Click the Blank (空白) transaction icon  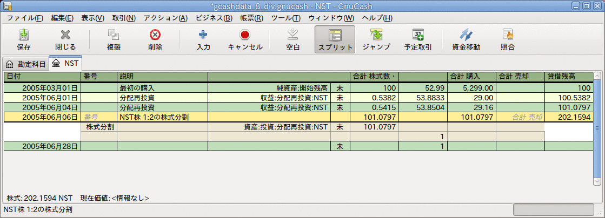tap(292, 39)
